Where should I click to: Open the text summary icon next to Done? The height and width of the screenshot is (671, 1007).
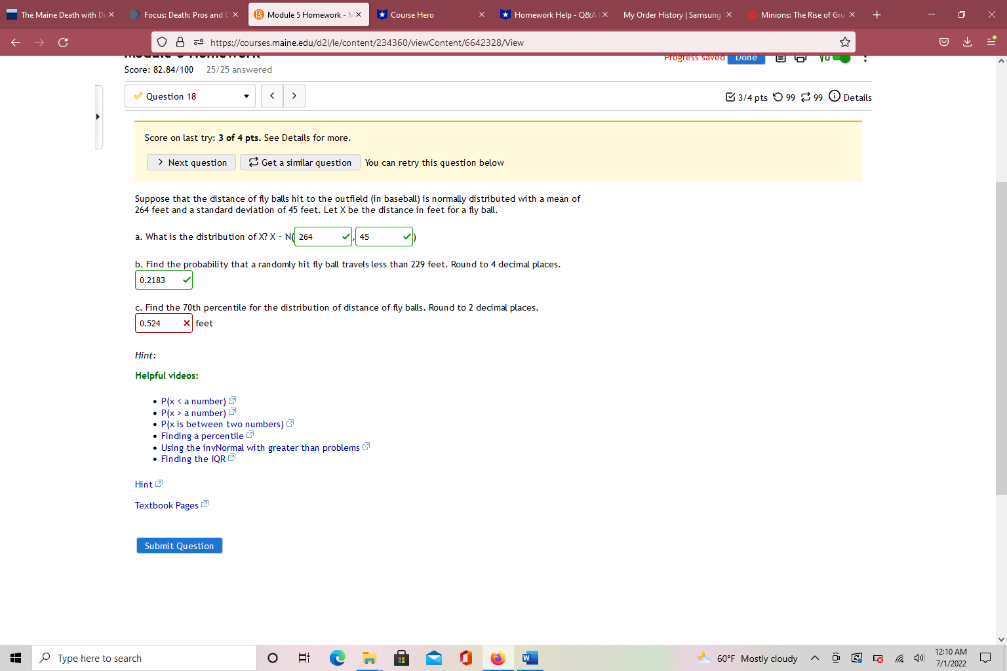(781, 58)
